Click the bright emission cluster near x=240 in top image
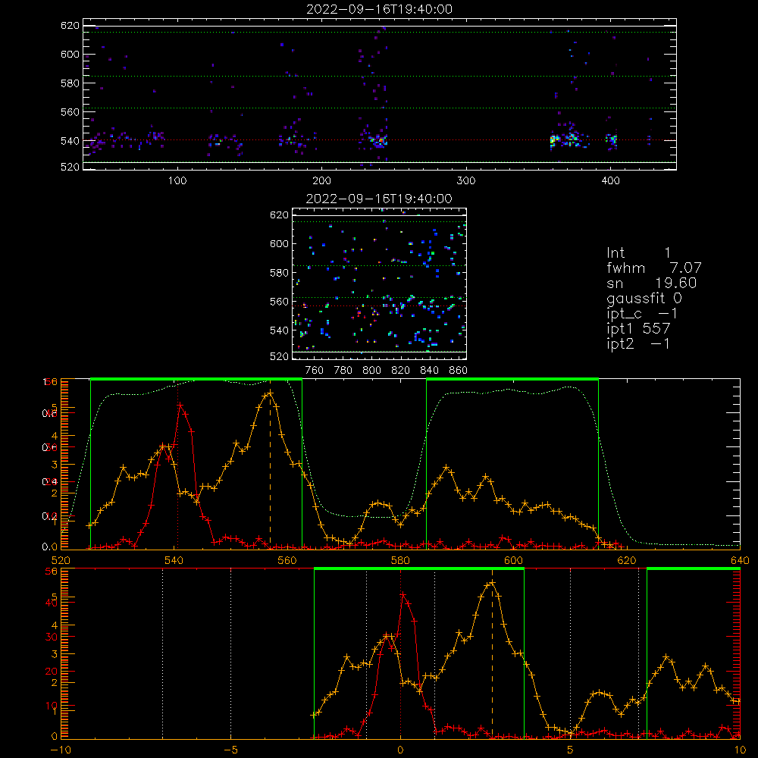The image size is (758, 758). (x=378, y=141)
